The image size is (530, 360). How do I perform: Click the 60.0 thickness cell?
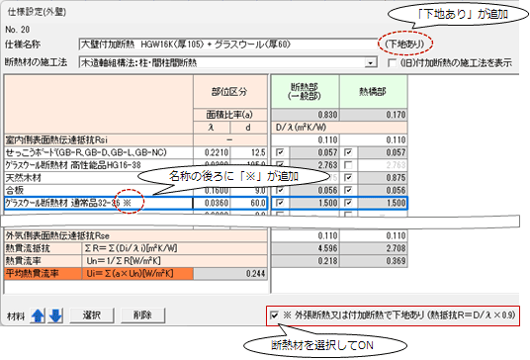coord(249,203)
